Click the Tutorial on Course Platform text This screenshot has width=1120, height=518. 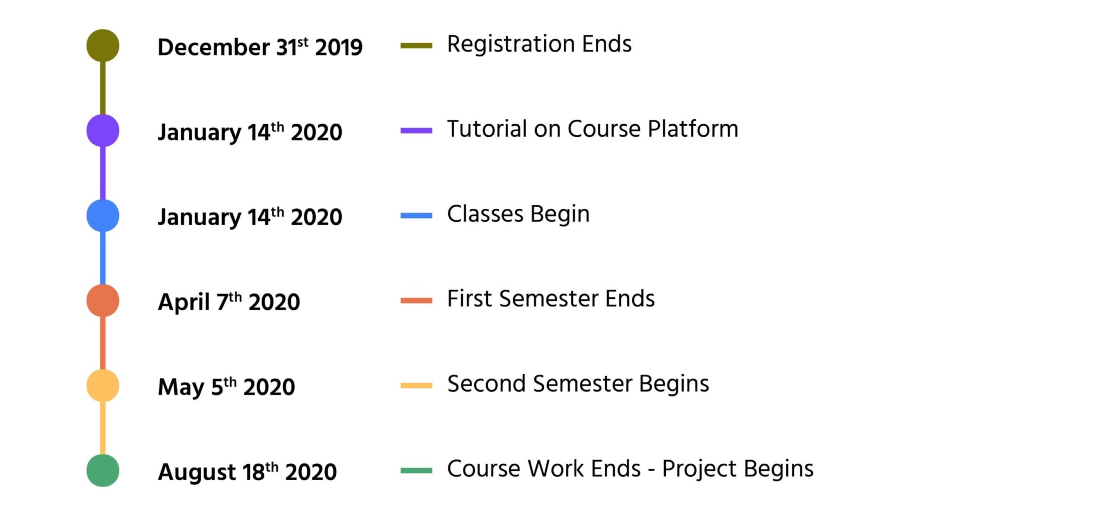[x=593, y=129]
